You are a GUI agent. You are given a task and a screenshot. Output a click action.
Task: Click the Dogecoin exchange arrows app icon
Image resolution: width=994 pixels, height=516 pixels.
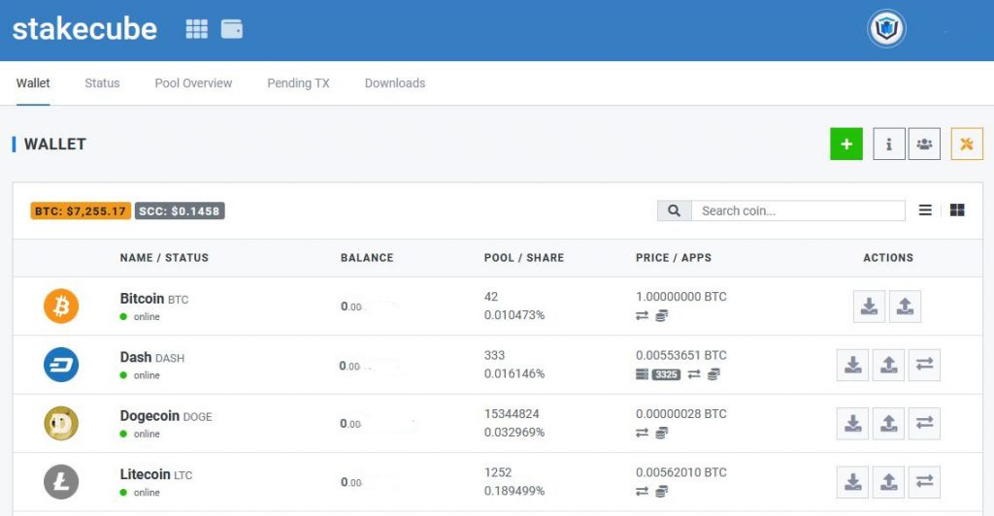click(643, 433)
